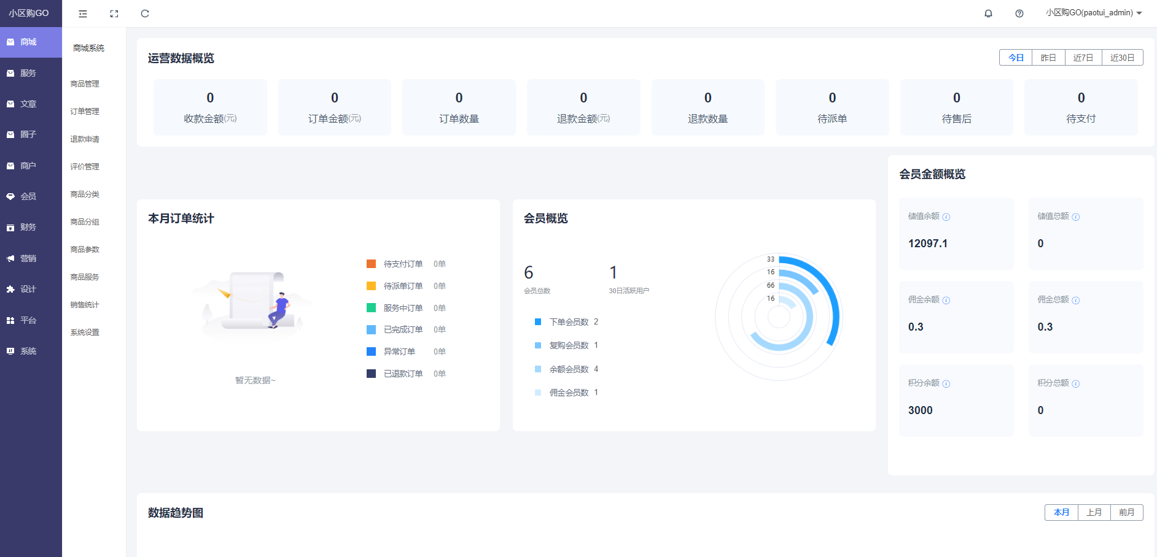Viewport: 1157px width, 557px height.
Task: Click info icon next to 佣金总额
Action: pos(1076,300)
